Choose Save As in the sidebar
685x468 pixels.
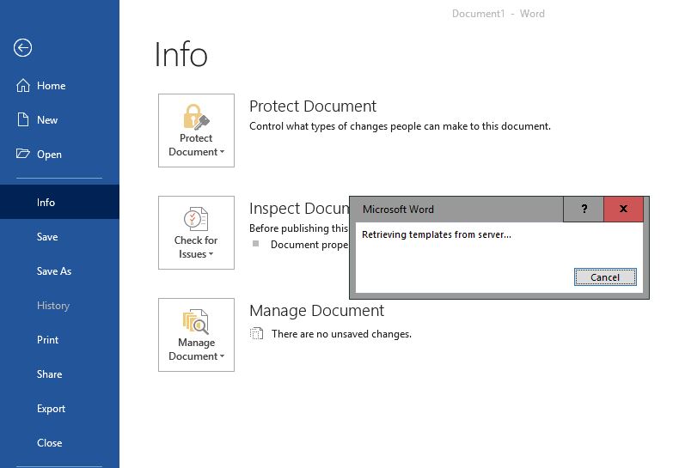click(59, 271)
